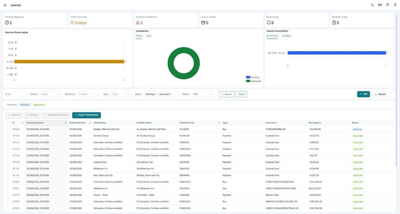The height and width of the screenshot is (214, 400).
Task: Click the Approved legend color swatch
Action: point(248,81)
